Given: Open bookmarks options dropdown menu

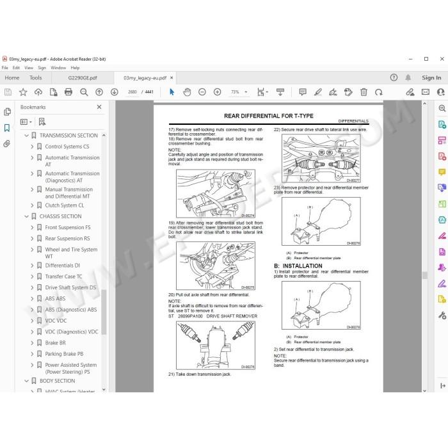Looking at the screenshot, I should click(x=26, y=122).
